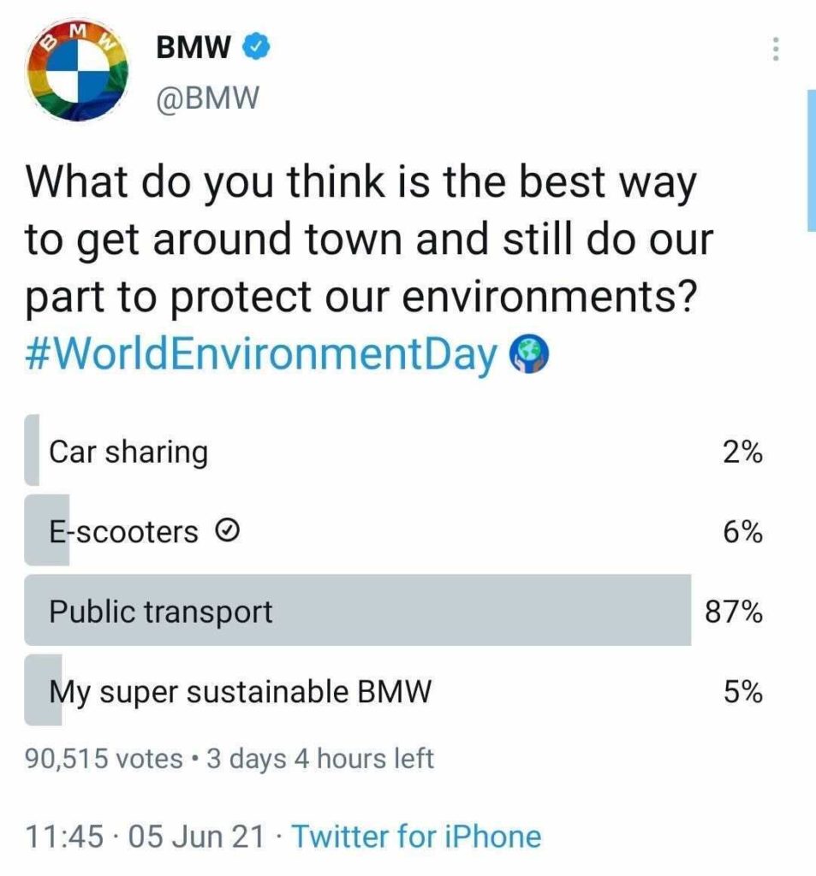The image size is (816, 876).
Task: Click the blue scrollbar at the right edge
Action: [812, 160]
